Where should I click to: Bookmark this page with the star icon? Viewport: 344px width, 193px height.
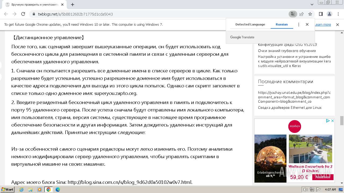point(310,14)
